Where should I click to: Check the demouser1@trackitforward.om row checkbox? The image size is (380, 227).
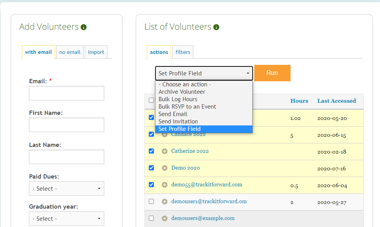click(152, 201)
